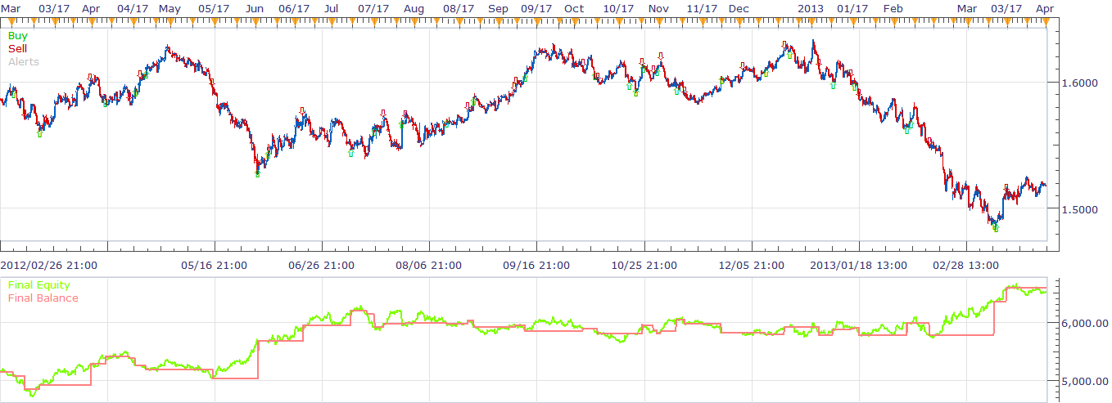Screen dimensions: 1112x403
Task: Click the Feb month label on the timeline
Action: click(x=892, y=8)
